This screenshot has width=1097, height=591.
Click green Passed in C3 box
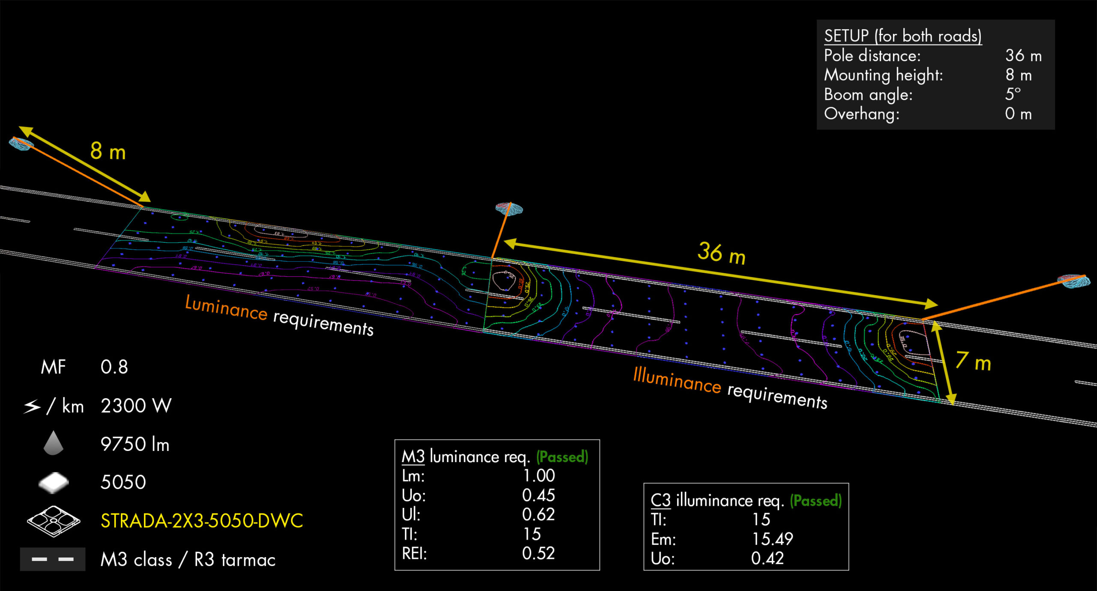(x=815, y=500)
